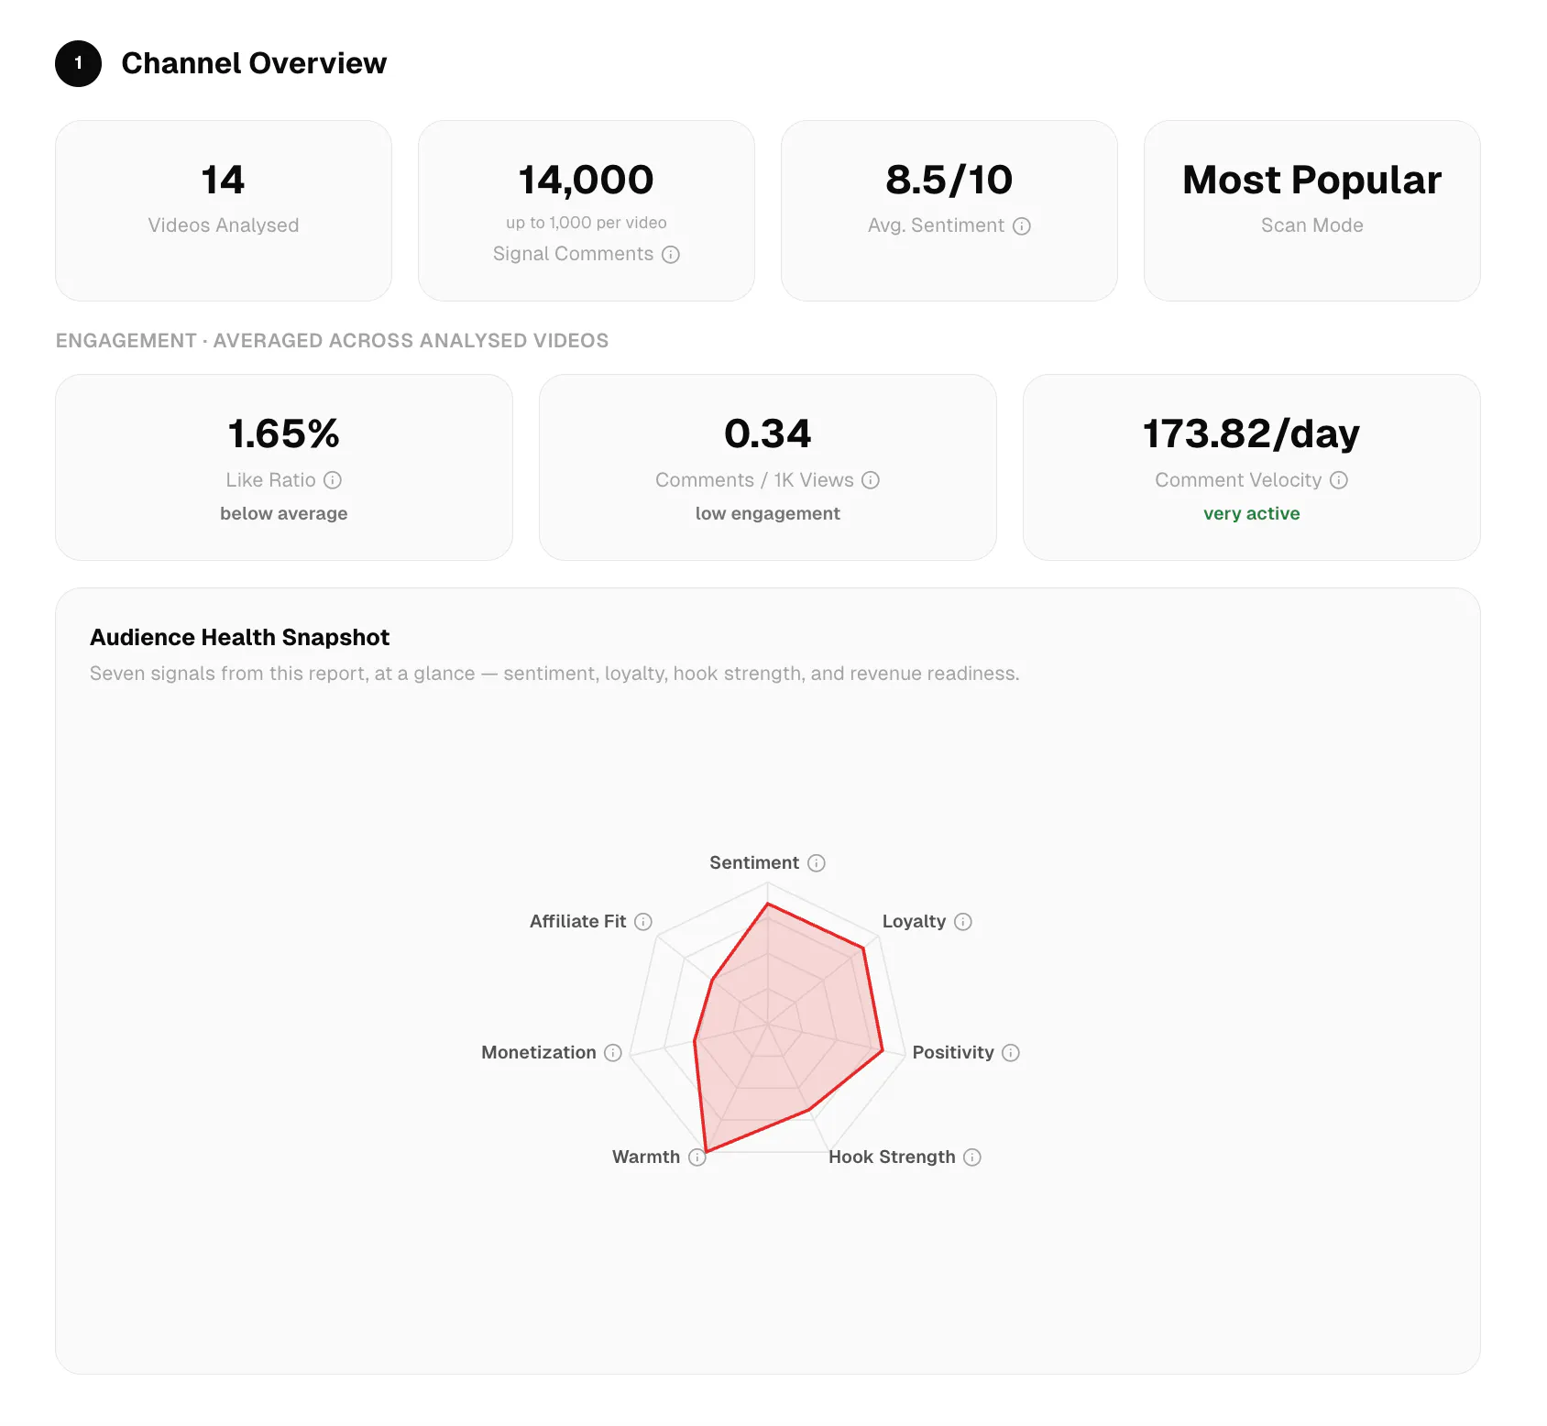Click the Audience Health Snapshot title
1547x1426 pixels.
click(x=240, y=638)
